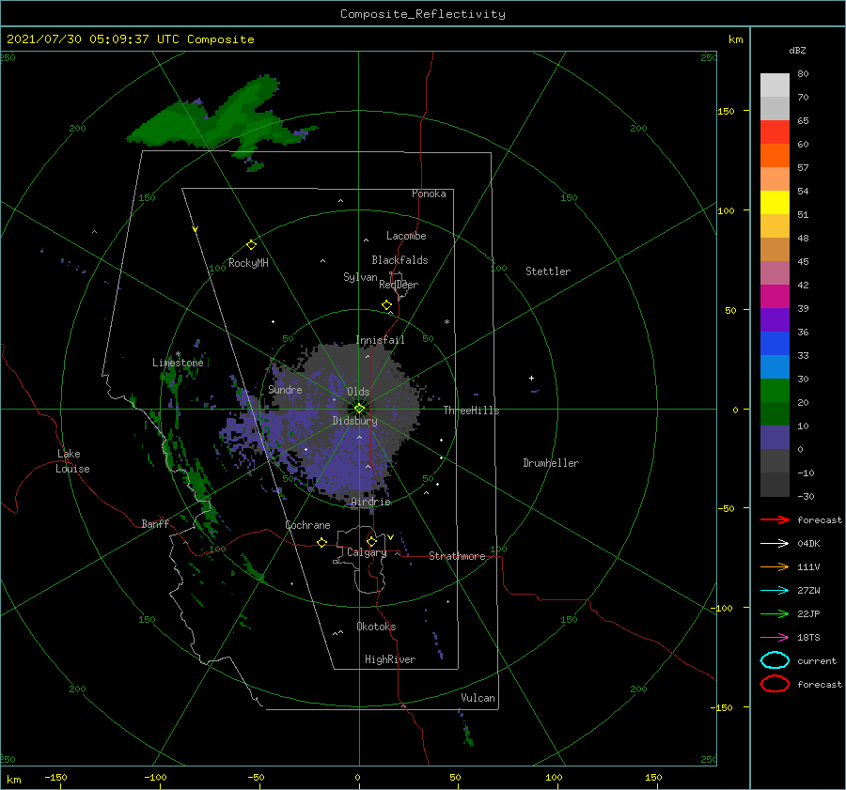Click the Okotoks town label

click(377, 627)
